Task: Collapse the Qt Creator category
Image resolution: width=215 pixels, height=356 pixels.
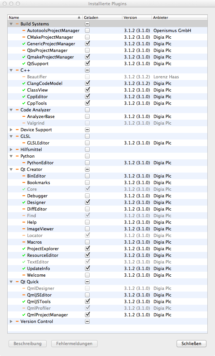Action: 11,169
